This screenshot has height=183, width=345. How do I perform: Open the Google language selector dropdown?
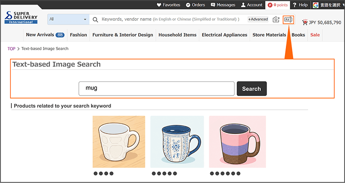pos(328,5)
